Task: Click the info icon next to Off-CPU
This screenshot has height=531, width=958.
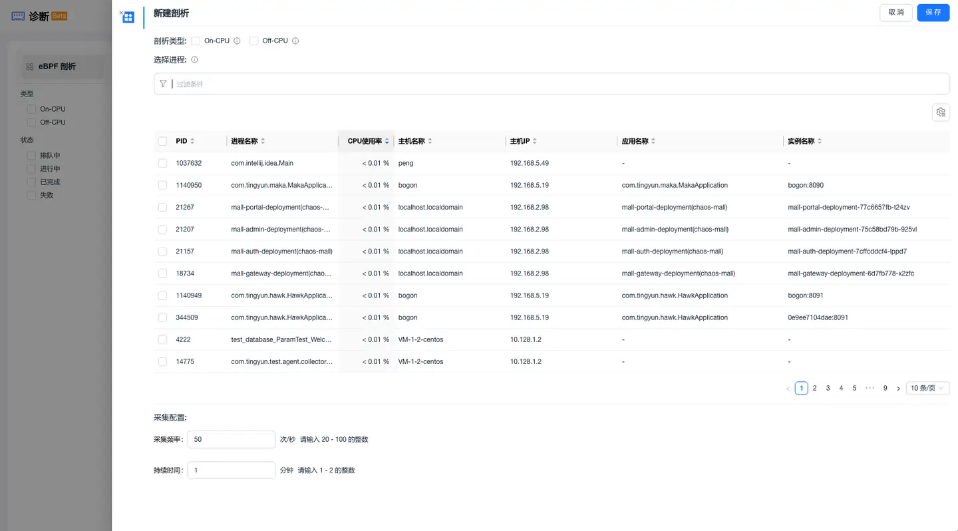Action: pyautogui.click(x=295, y=41)
